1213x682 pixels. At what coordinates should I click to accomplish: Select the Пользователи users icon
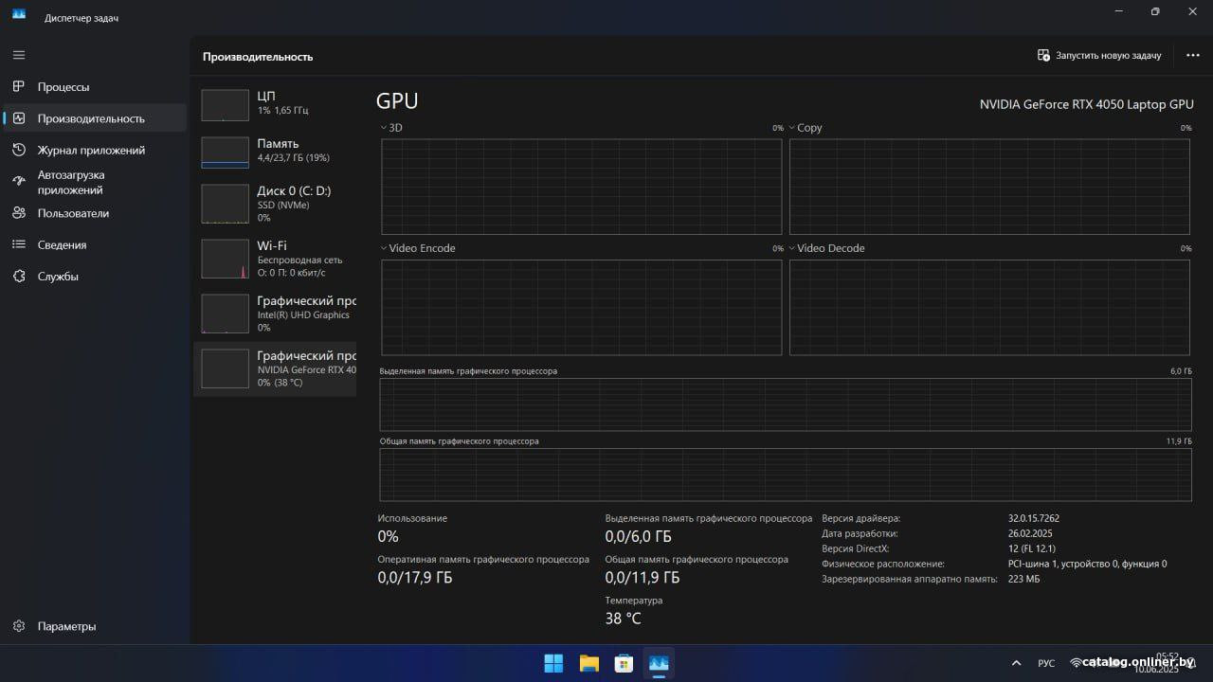point(19,213)
